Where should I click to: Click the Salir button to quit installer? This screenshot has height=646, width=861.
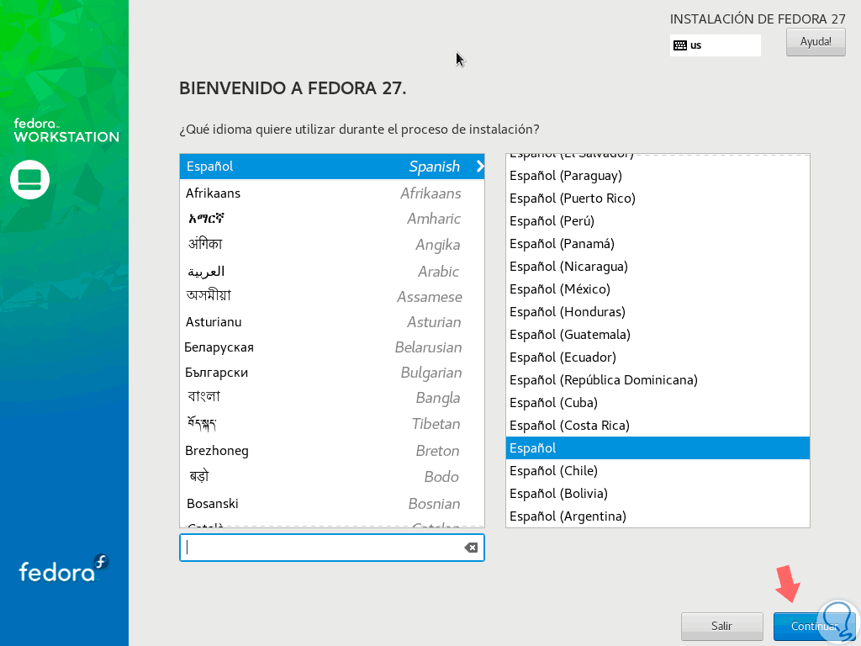[721, 626]
